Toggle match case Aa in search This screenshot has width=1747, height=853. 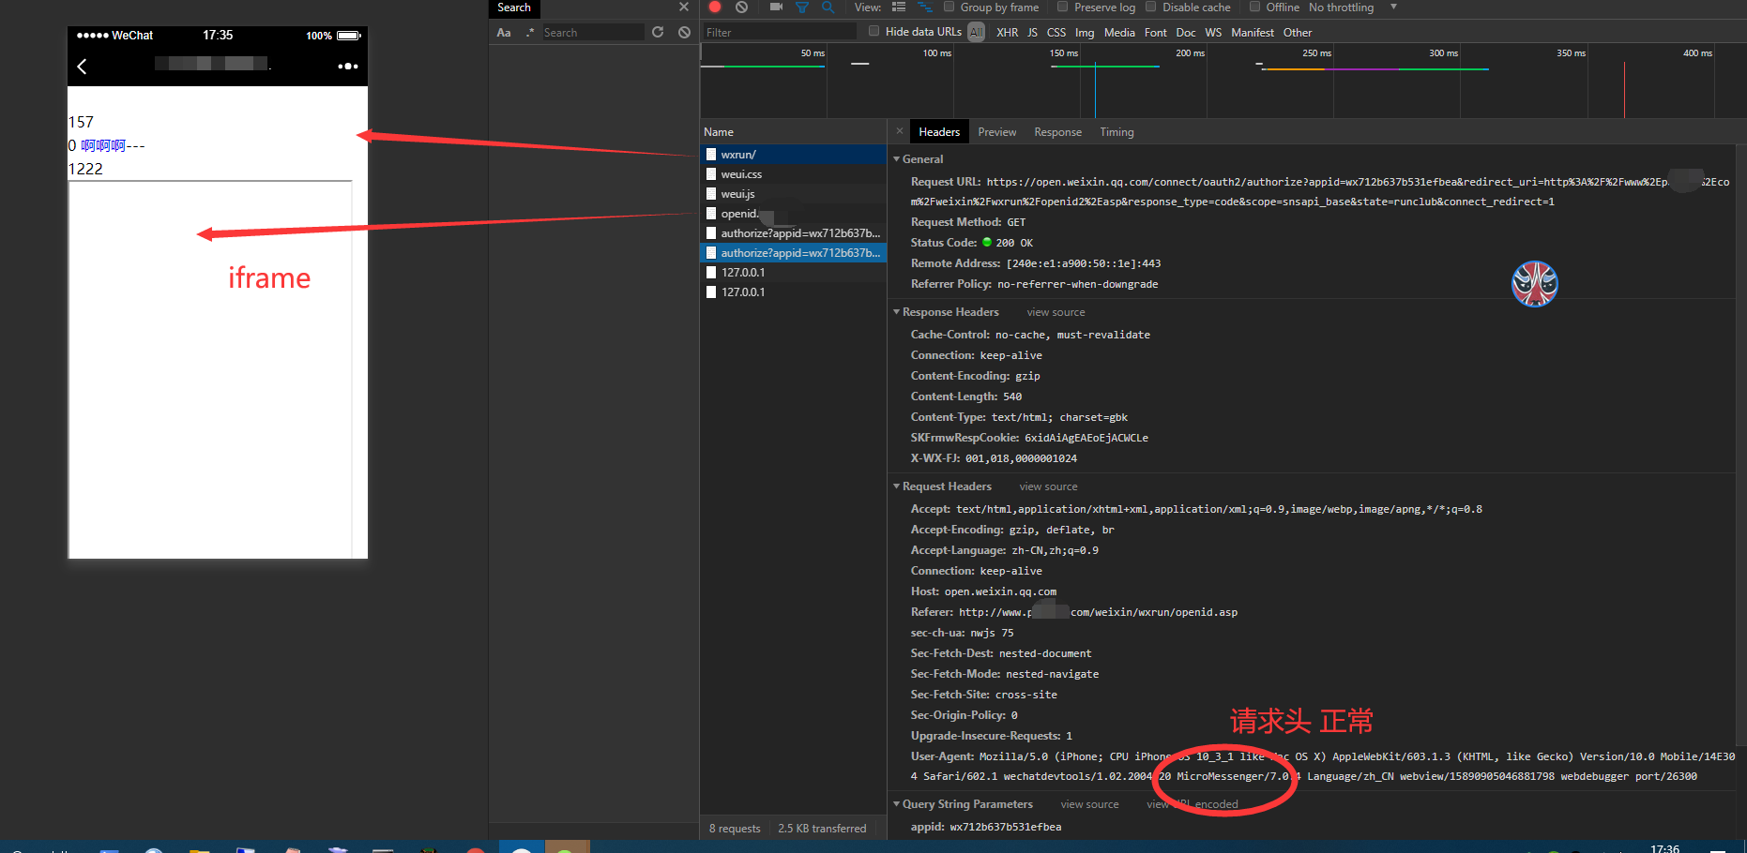click(504, 32)
